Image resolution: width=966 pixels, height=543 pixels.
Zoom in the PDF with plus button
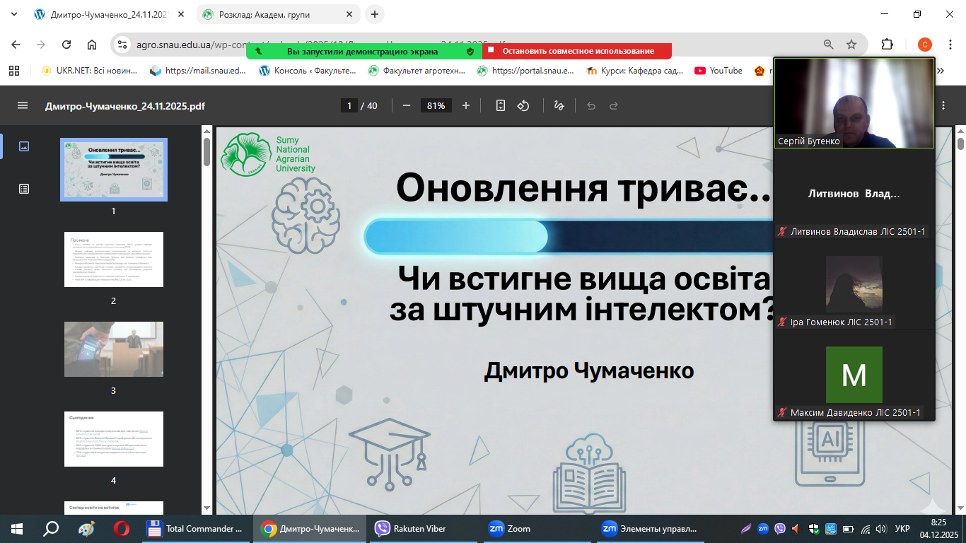(x=465, y=105)
